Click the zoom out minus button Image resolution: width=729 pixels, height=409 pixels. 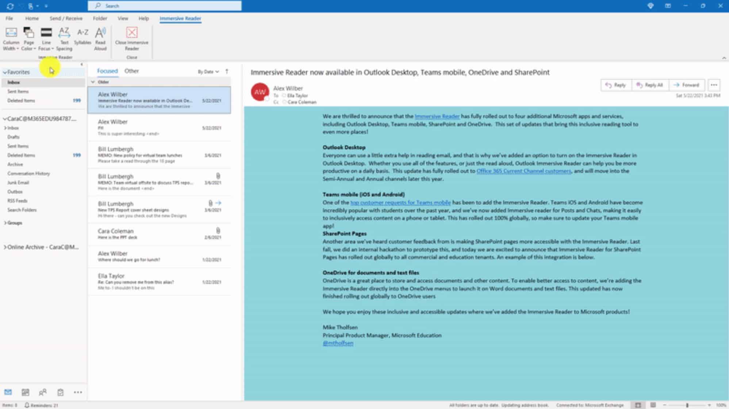[x=665, y=405]
